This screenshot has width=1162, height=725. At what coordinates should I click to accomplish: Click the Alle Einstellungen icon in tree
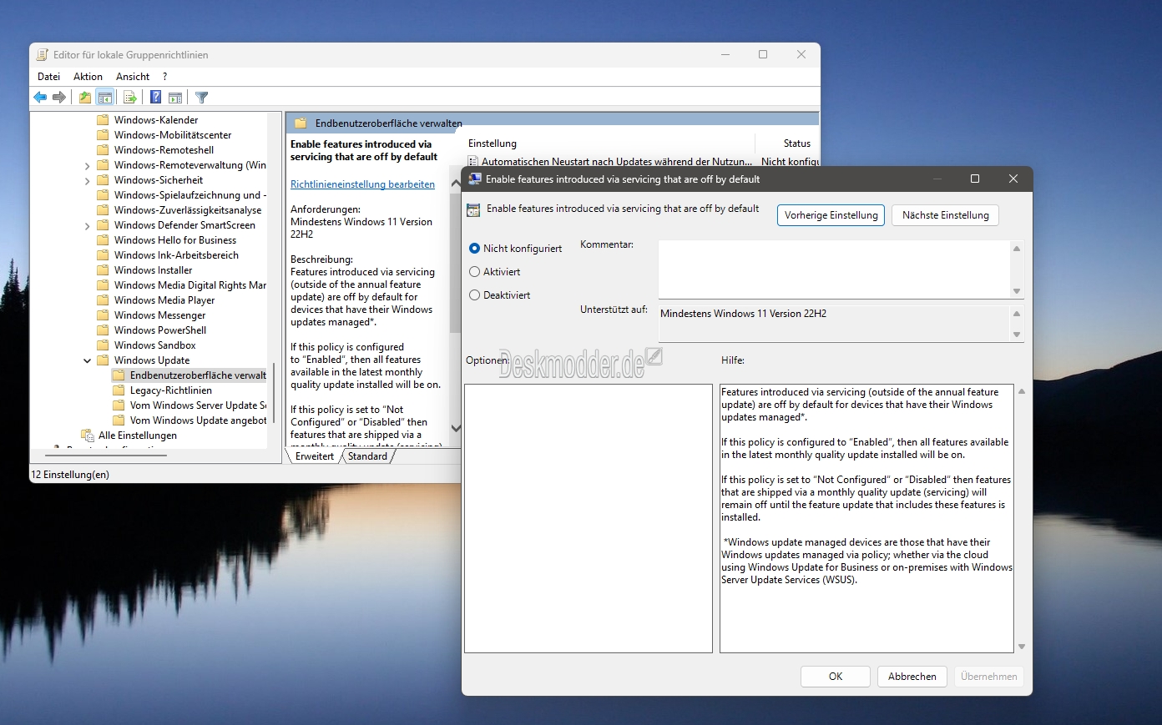[88, 436]
